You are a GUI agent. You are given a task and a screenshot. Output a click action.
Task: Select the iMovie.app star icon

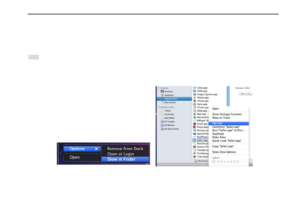point(195,98)
